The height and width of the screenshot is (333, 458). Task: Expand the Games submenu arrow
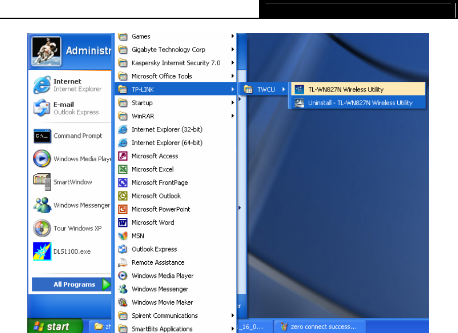click(233, 36)
